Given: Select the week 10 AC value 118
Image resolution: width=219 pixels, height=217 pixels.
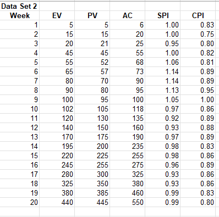Looking at the screenshot, I should (x=127, y=109).
